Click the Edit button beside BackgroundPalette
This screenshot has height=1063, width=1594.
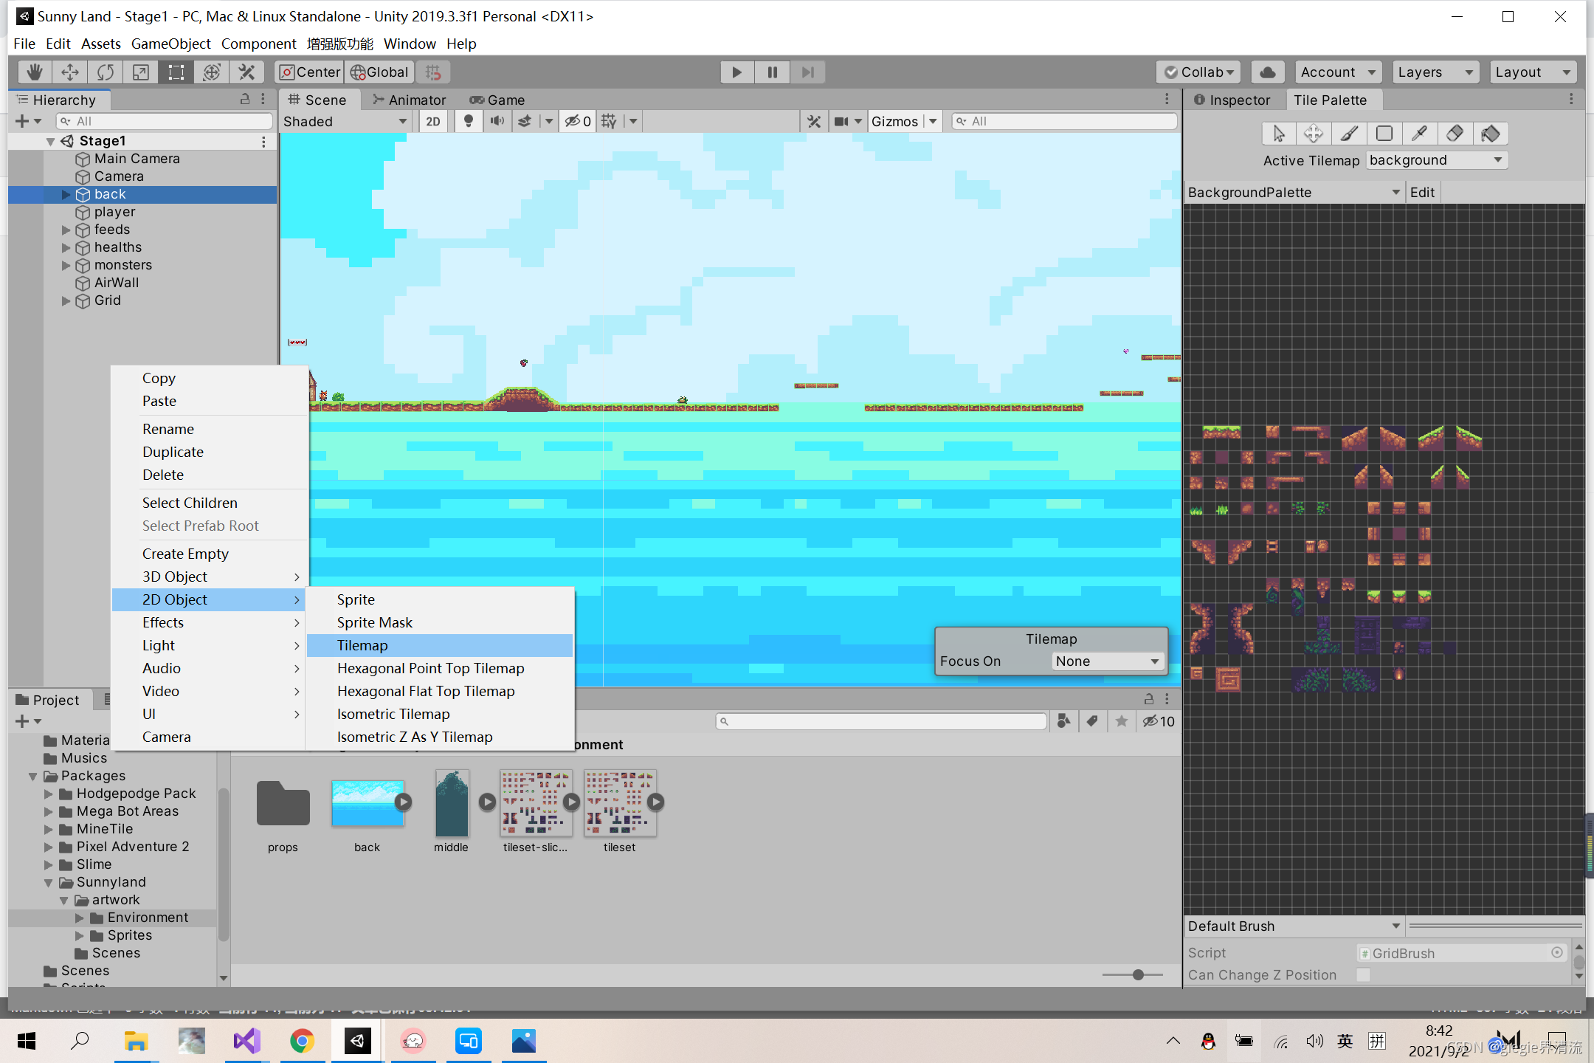pyautogui.click(x=1422, y=193)
